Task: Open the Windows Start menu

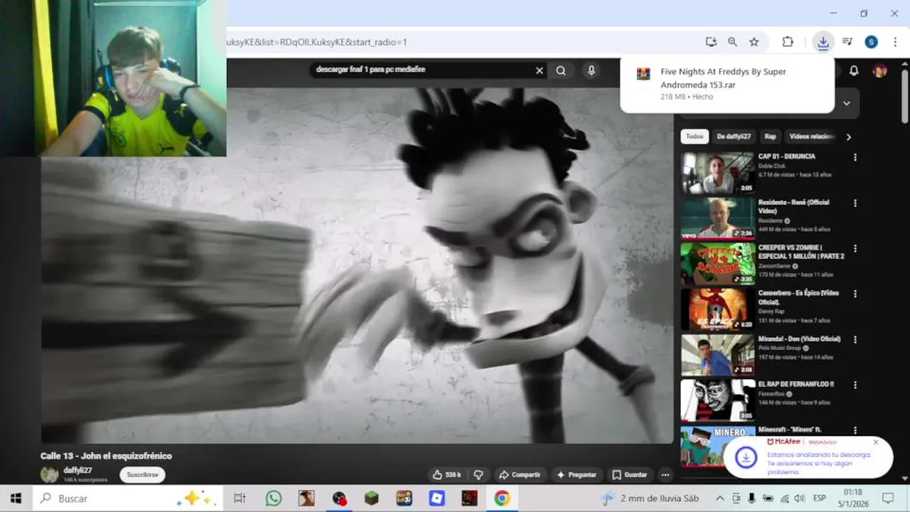Action: coord(16,498)
